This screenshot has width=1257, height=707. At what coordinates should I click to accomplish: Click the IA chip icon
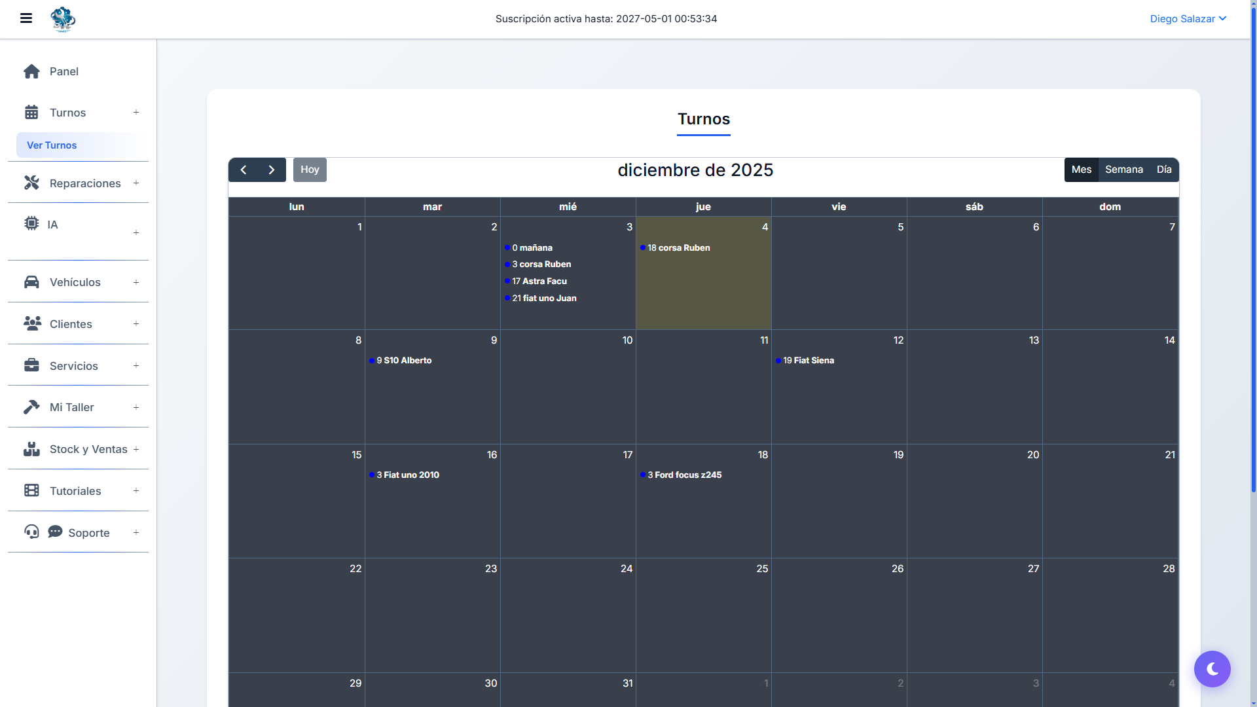(x=31, y=223)
